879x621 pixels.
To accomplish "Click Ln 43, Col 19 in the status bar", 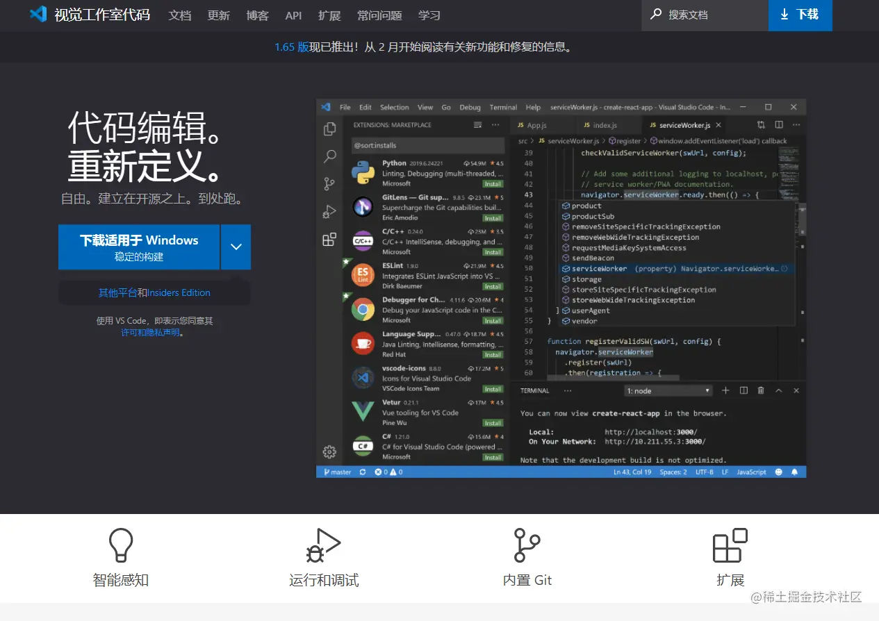I will point(632,472).
